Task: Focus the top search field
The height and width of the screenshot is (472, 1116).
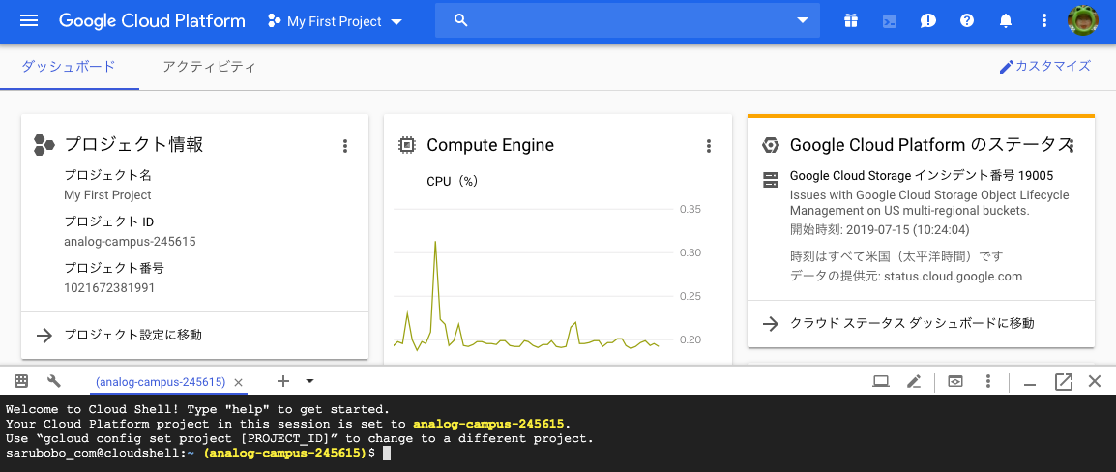Action: [x=627, y=20]
